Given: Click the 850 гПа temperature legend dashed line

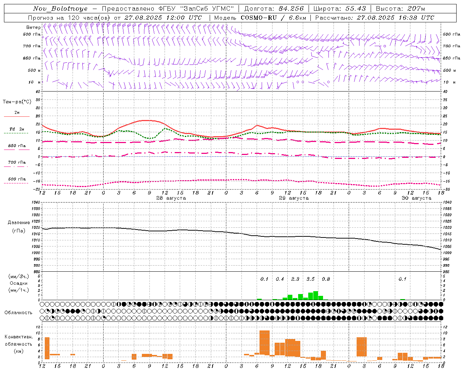Looking at the screenshot, I should click(x=16, y=150).
